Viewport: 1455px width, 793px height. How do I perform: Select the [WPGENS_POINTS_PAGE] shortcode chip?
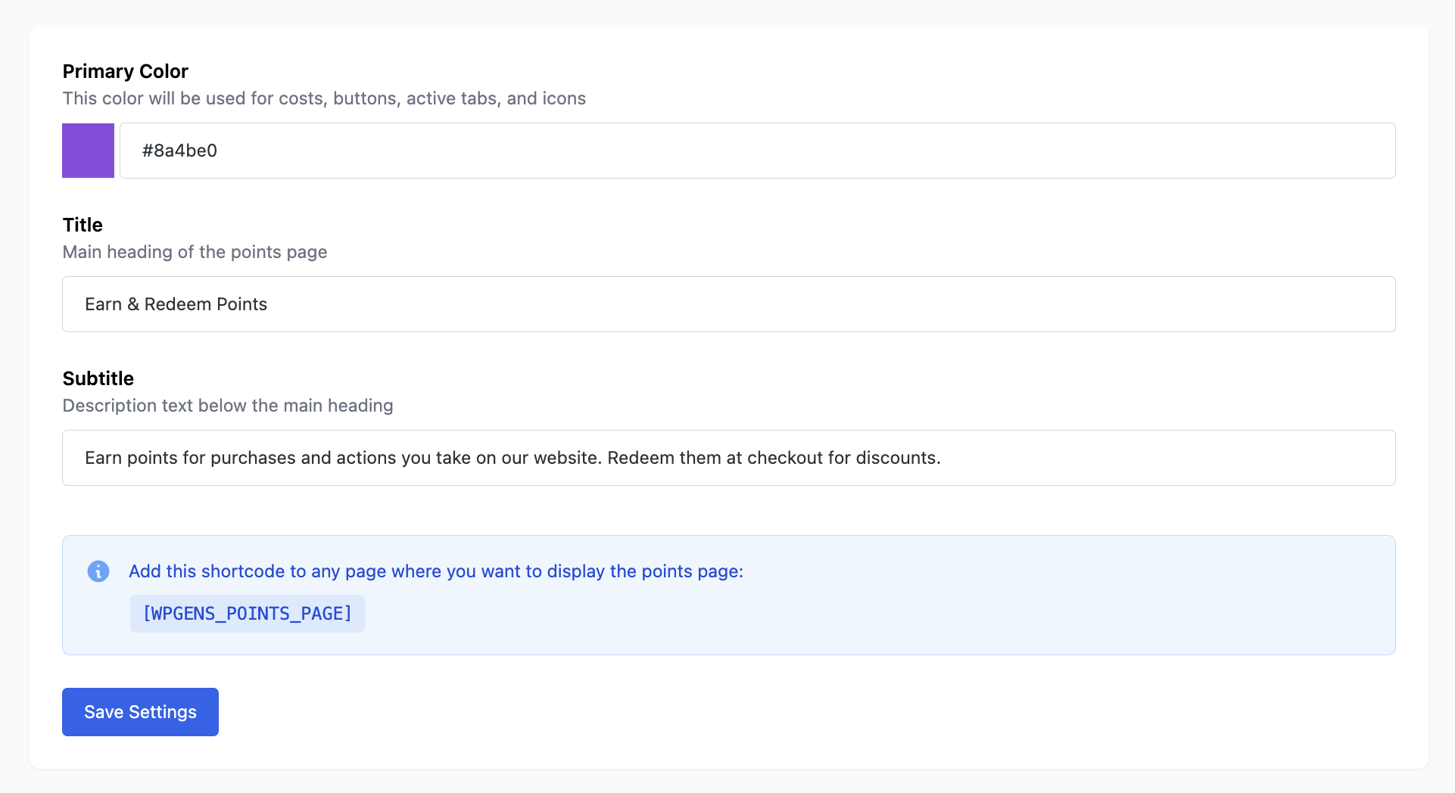[247, 614]
